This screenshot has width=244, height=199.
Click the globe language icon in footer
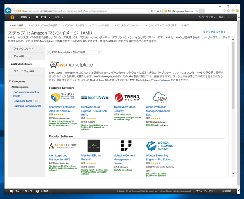coord(38,191)
